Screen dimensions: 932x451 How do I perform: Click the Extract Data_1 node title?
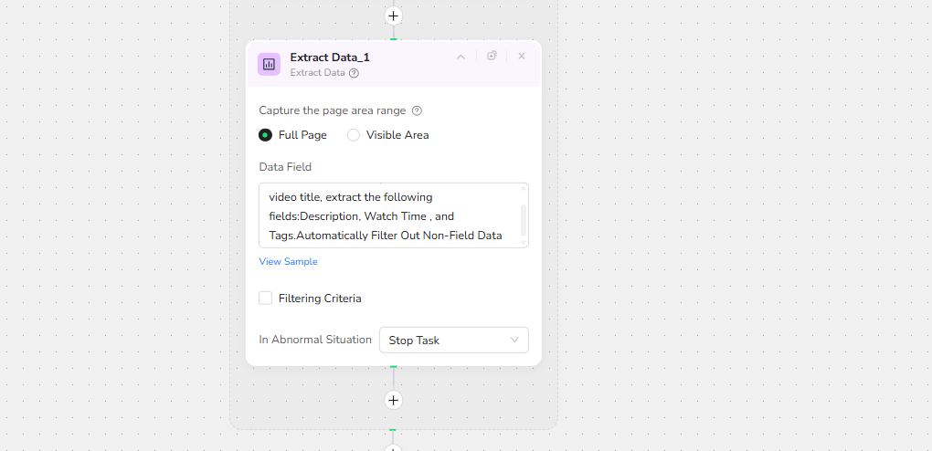(330, 57)
